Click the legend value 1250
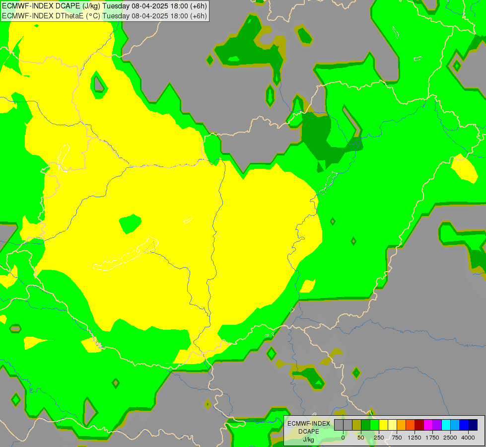Image resolution: width=486 pixels, height=447 pixels. (x=415, y=438)
